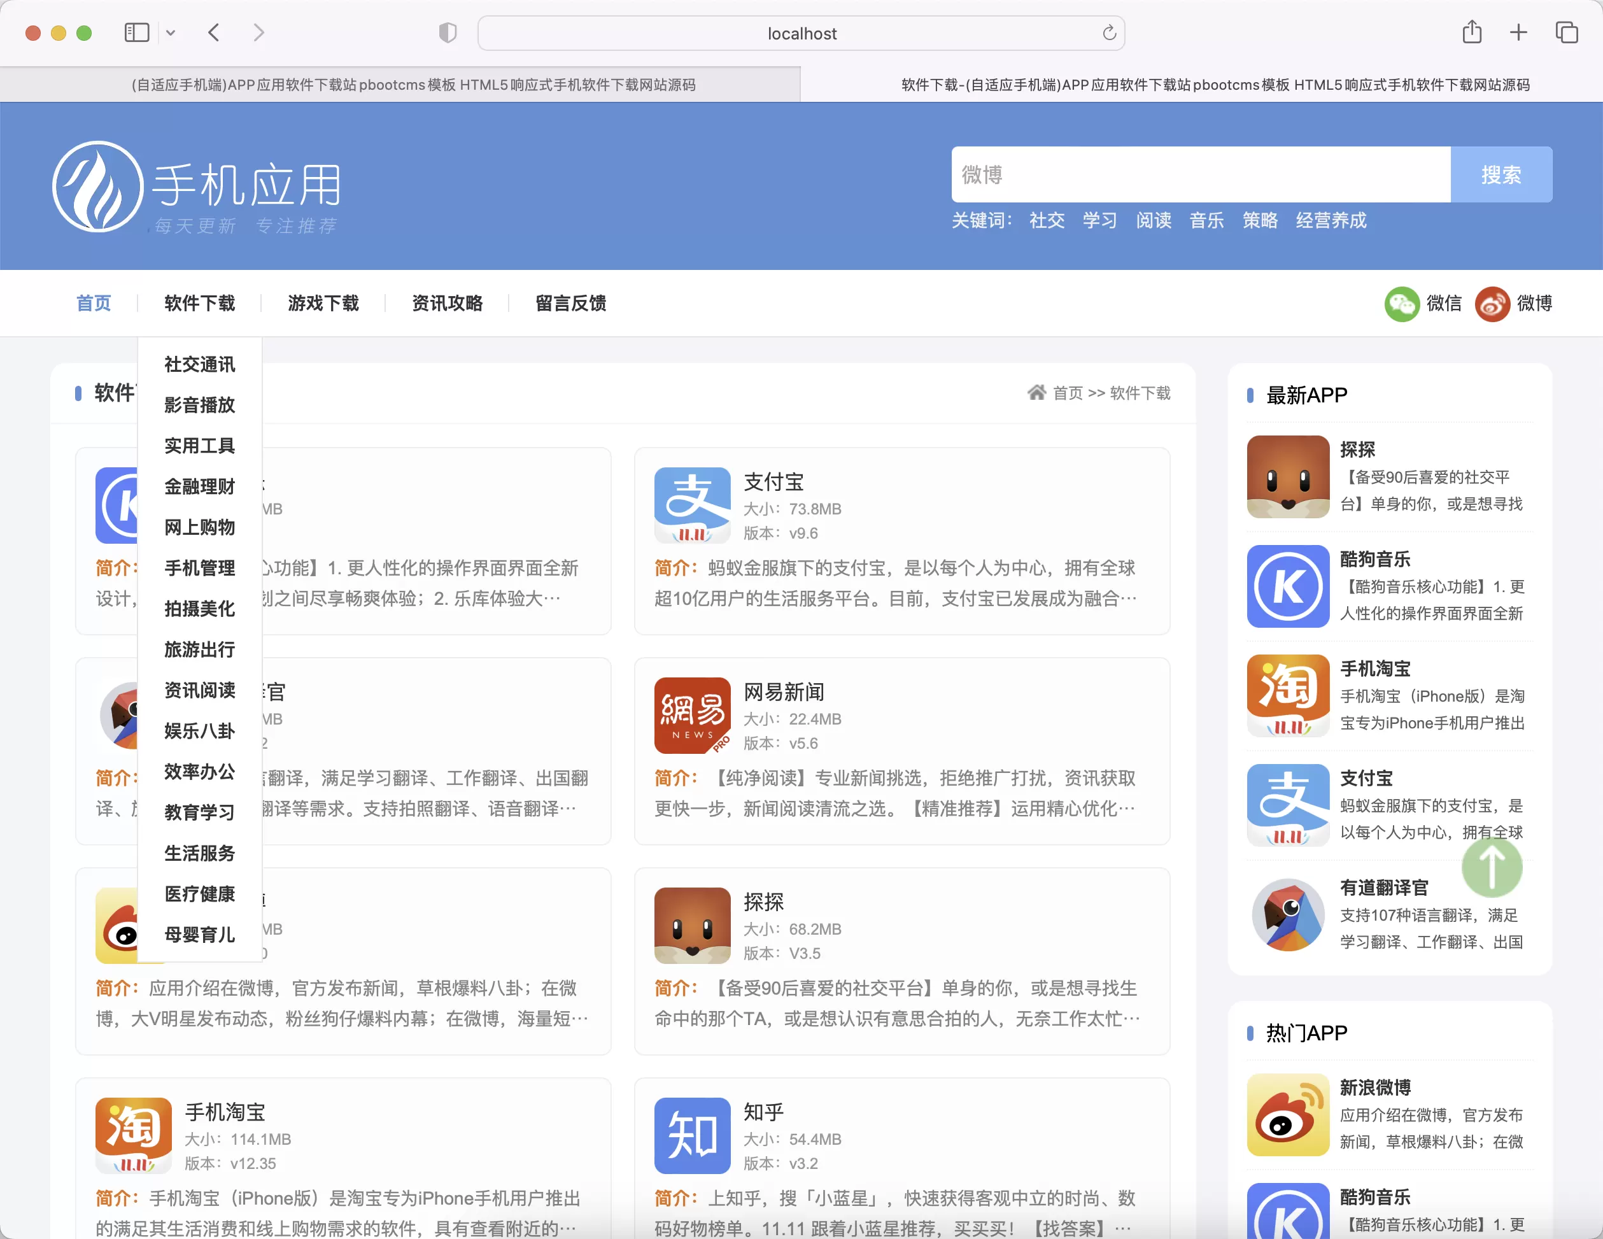This screenshot has height=1239, width=1603.
Task: Click the Safari sidebar toggle icon
Action: [x=136, y=32]
